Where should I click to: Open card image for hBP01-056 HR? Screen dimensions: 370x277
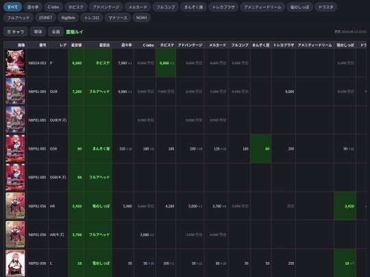pos(15,206)
